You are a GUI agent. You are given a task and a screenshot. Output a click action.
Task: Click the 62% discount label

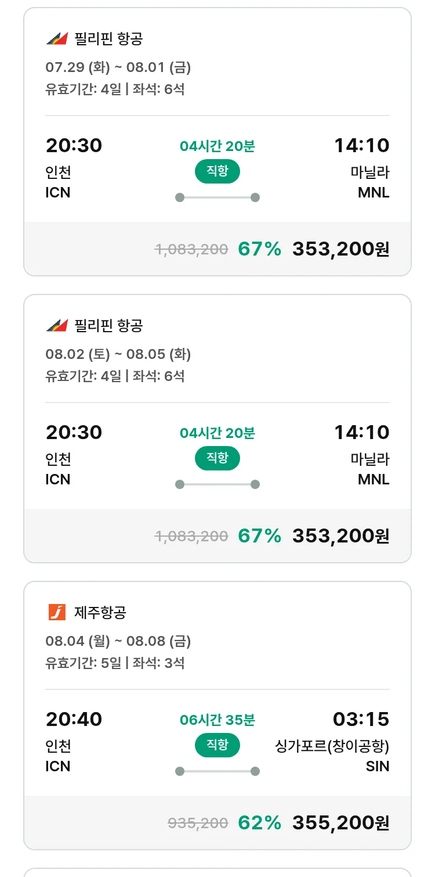pos(259,823)
